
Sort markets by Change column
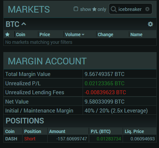click(x=105, y=35)
